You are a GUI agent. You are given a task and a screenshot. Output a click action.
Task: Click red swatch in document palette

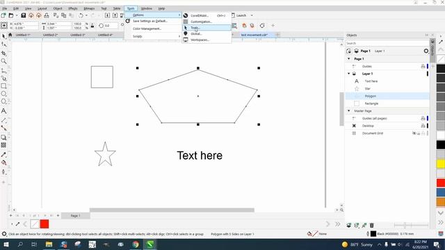click(44, 224)
